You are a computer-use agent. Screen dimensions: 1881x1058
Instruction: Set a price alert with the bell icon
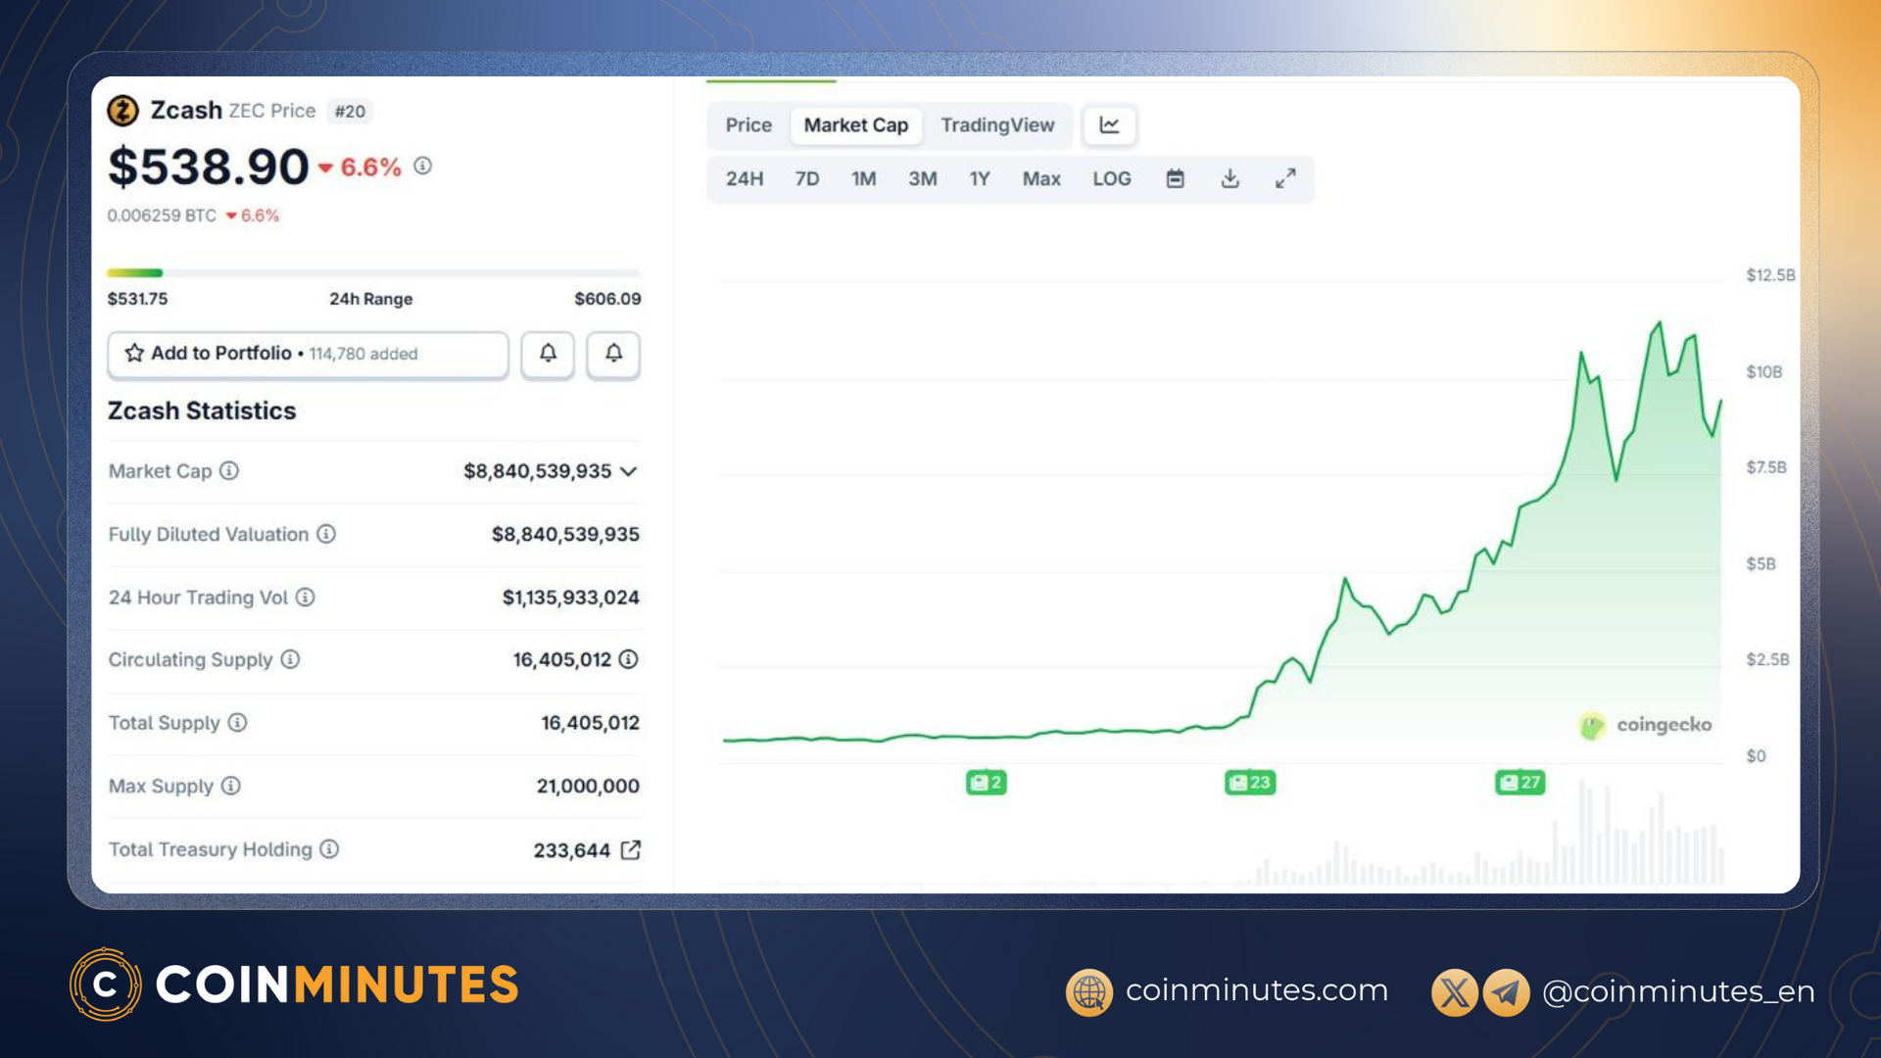pos(547,355)
